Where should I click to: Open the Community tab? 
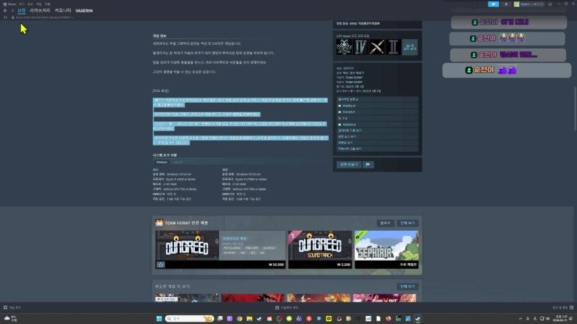tap(62, 11)
